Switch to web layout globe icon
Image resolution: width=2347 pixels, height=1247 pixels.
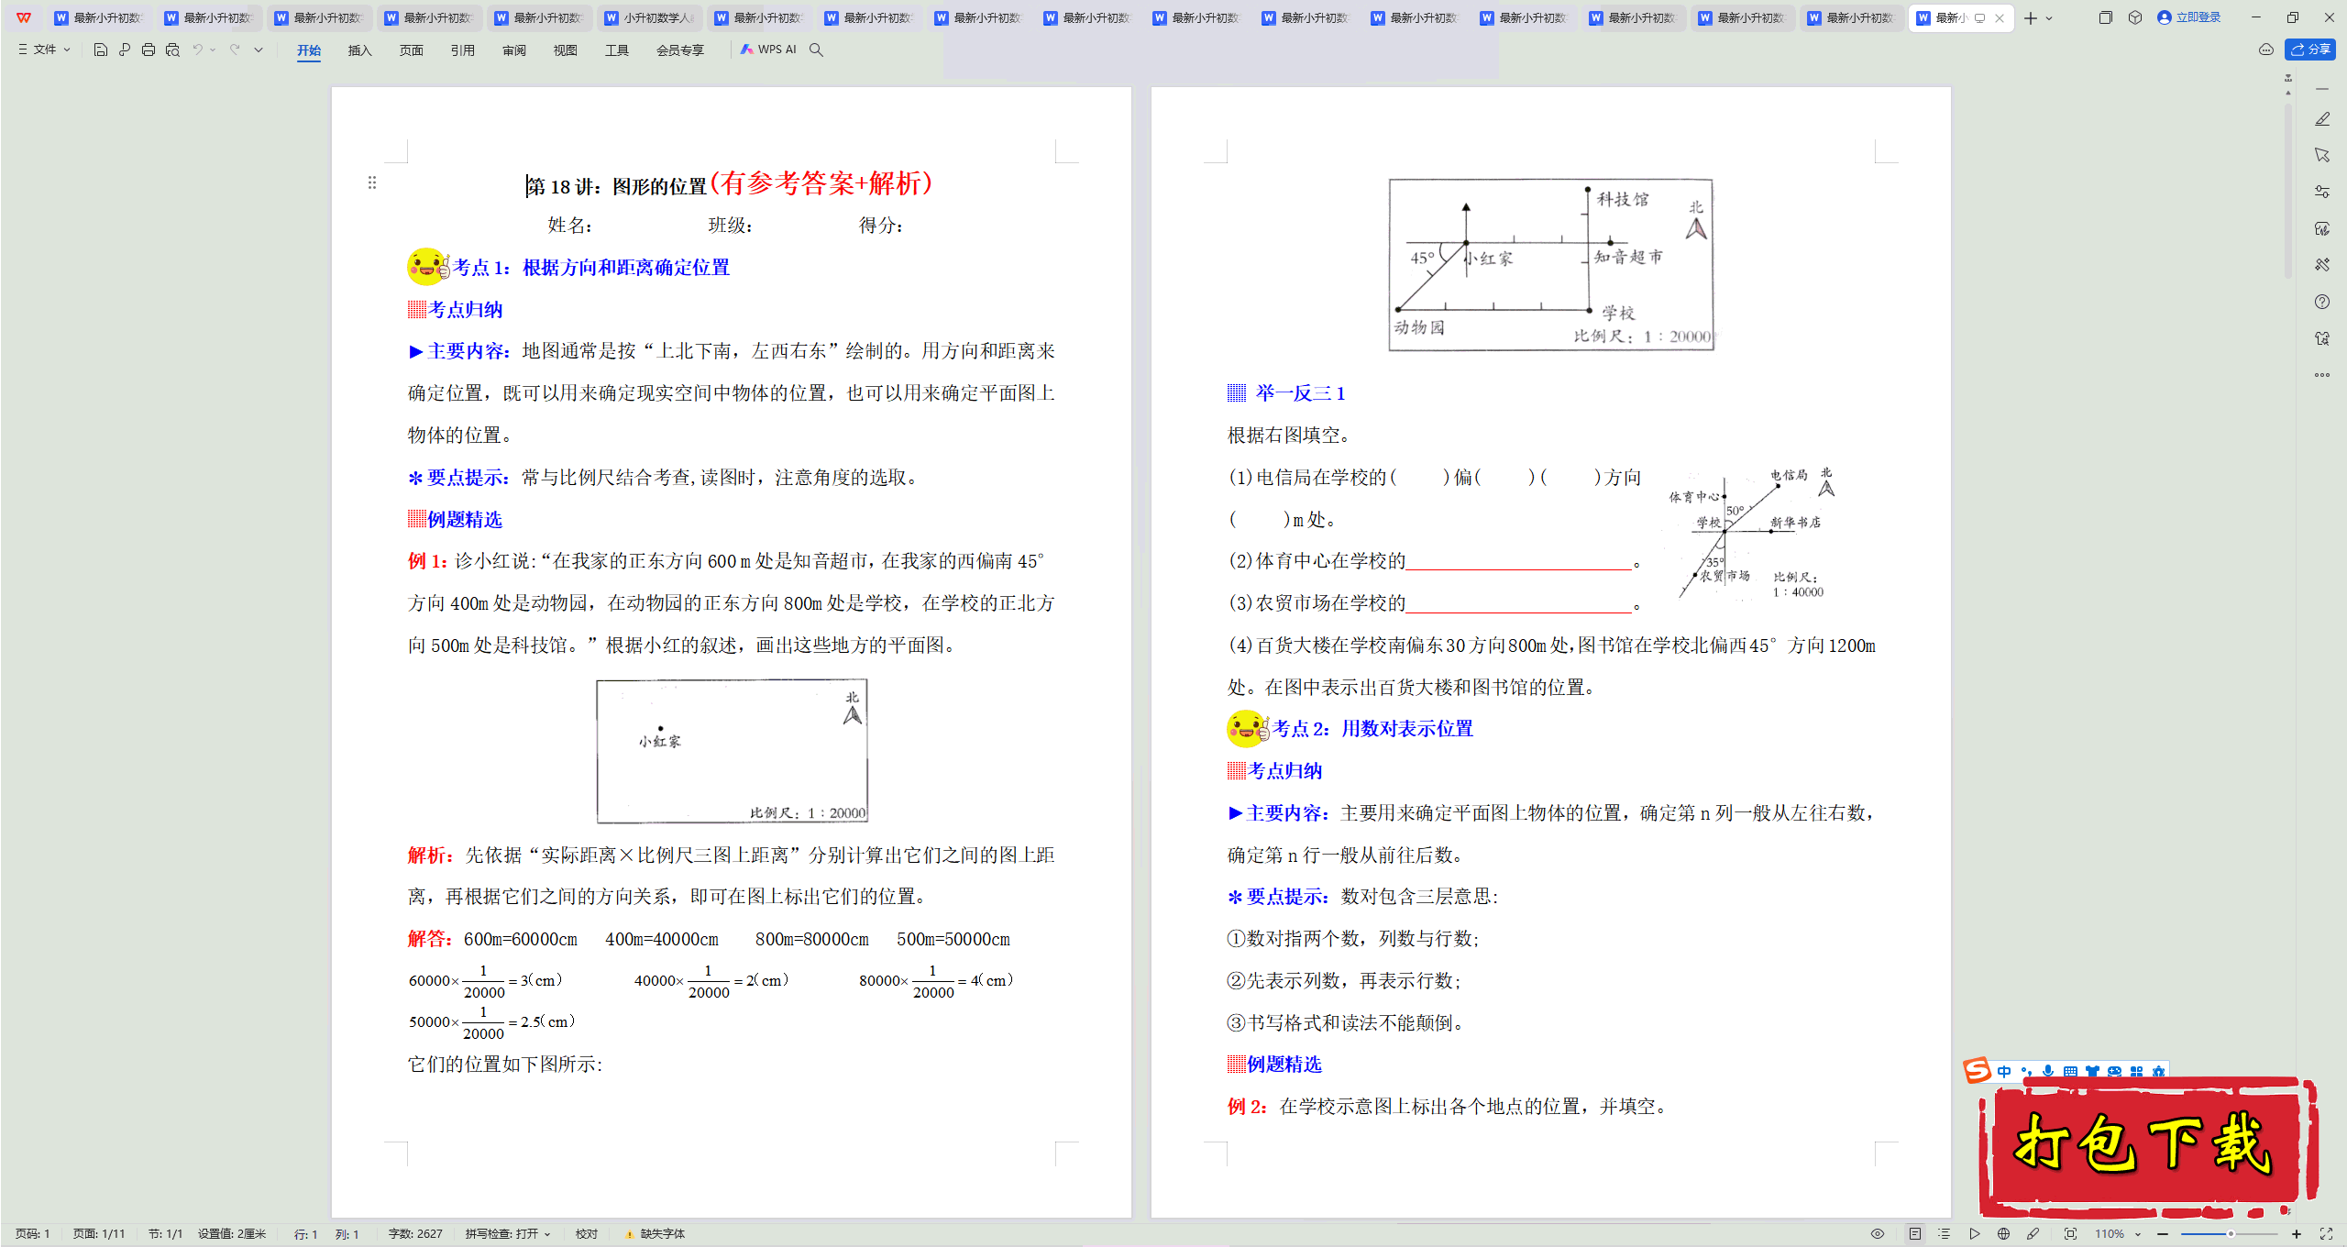2003,1234
